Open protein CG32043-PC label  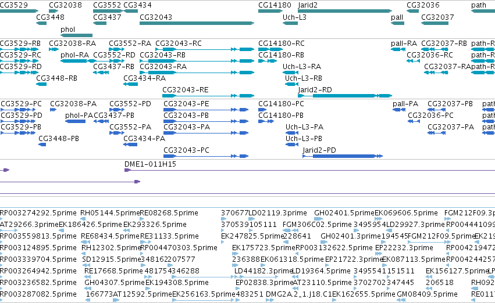[x=187, y=150]
